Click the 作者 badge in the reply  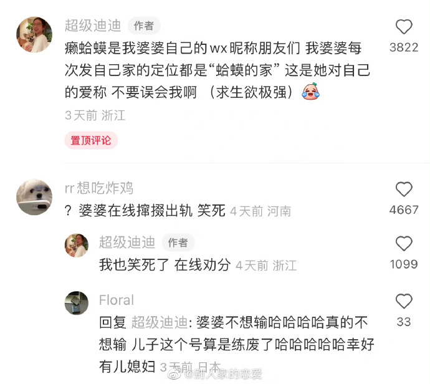click(178, 242)
